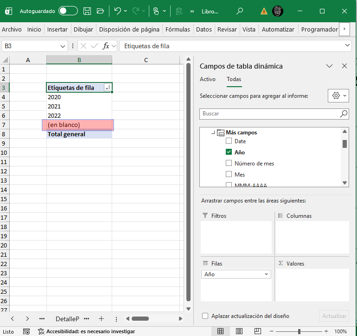This screenshot has height=336, width=357.
Task: Click the Save icon in the title bar
Action: (x=87, y=11)
